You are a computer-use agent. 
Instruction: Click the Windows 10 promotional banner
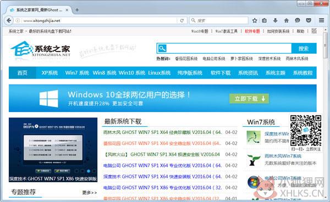tap(162, 98)
